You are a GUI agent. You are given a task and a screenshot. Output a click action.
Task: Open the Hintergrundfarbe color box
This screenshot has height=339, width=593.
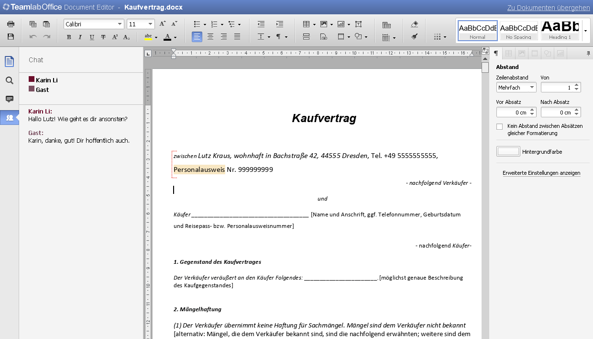508,151
